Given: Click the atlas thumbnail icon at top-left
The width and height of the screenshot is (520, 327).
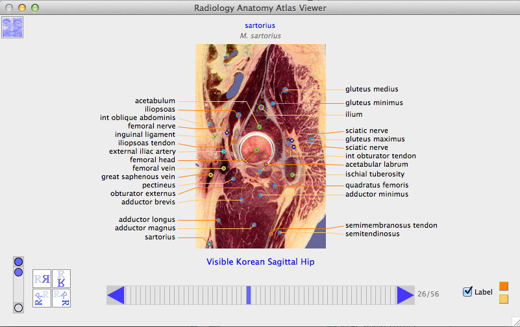Looking at the screenshot, I should pyautogui.click(x=13, y=28).
